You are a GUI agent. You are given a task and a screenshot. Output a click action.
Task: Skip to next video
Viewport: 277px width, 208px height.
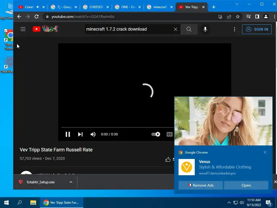coord(80,134)
